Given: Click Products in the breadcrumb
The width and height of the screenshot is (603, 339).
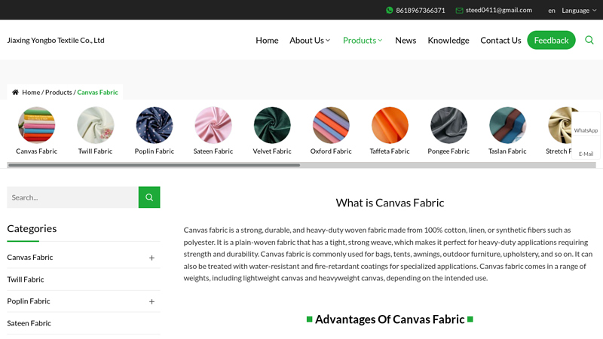Looking at the screenshot, I should (59, 92).
